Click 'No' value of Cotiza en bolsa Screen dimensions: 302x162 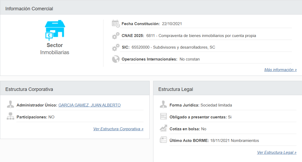tap(204, 129)
